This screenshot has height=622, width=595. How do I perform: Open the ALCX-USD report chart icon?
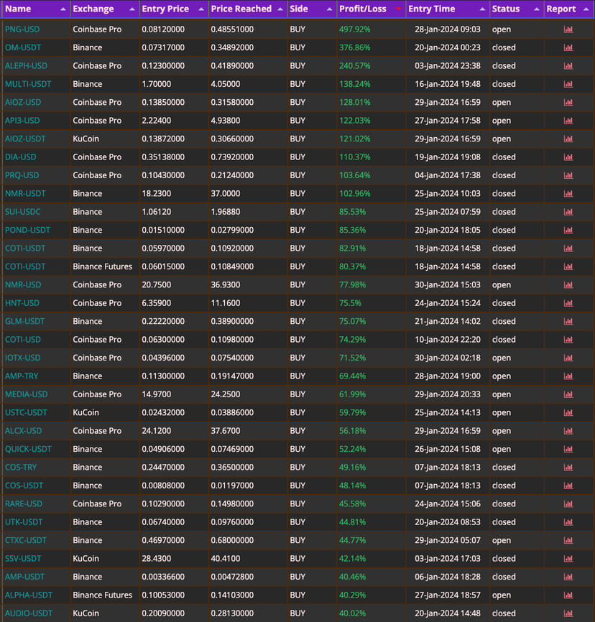[x=568, y=431]
